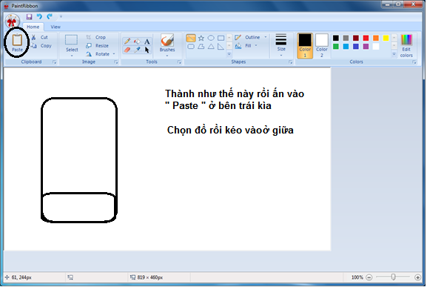Choose the five-point star shape
Screen dimensions: 427x287
point(201,38)
